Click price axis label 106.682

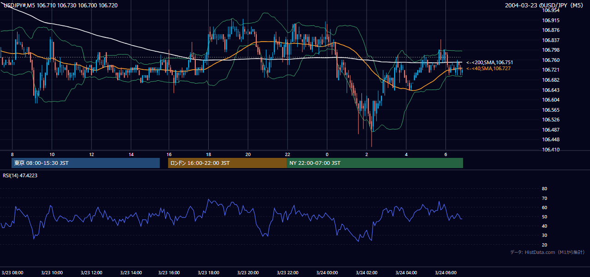(x=551, y=80)
